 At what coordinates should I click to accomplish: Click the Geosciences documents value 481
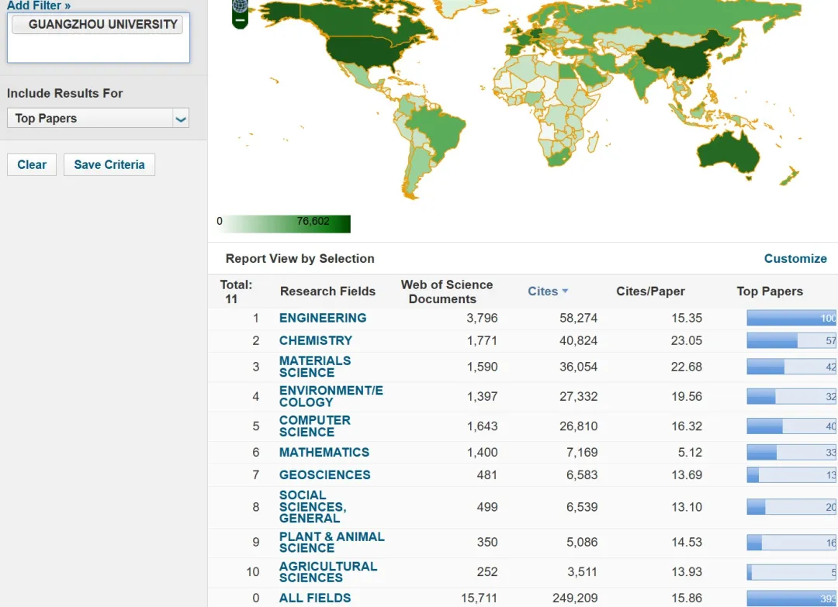pos(487,474)
